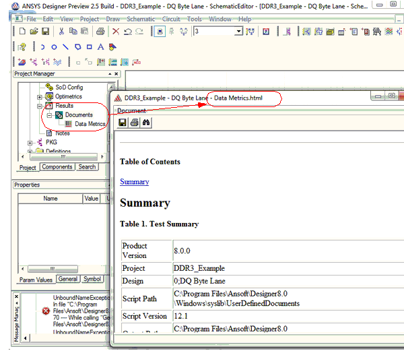Click the Print icon in Document window
The width and height of the screenshot is (404, 355).
134,122
